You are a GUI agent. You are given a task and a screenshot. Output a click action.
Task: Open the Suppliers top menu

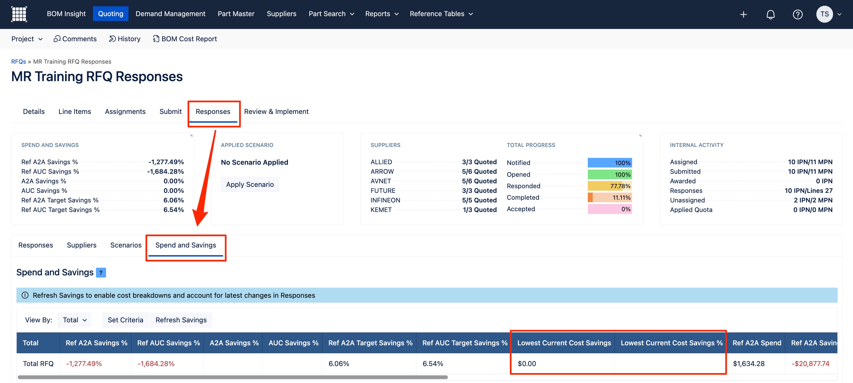282,14
